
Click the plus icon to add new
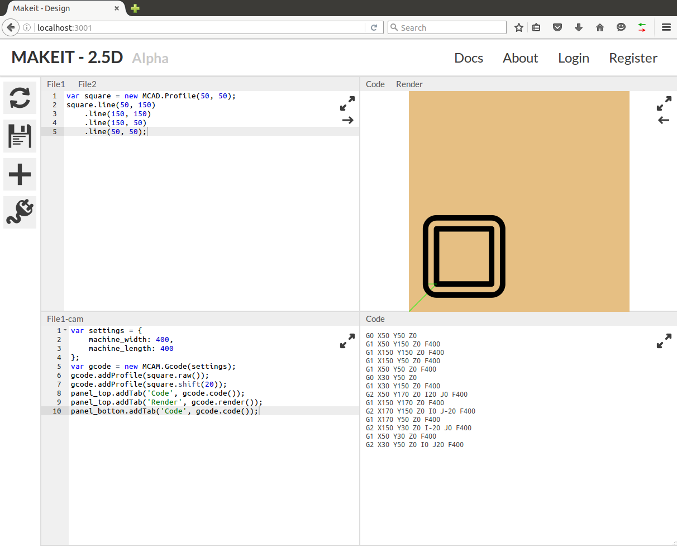(20, 174)
